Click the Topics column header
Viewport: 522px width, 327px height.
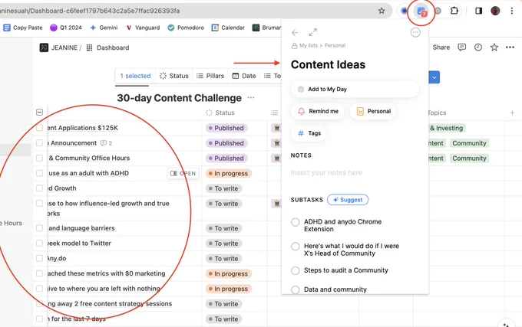(437, 113)
